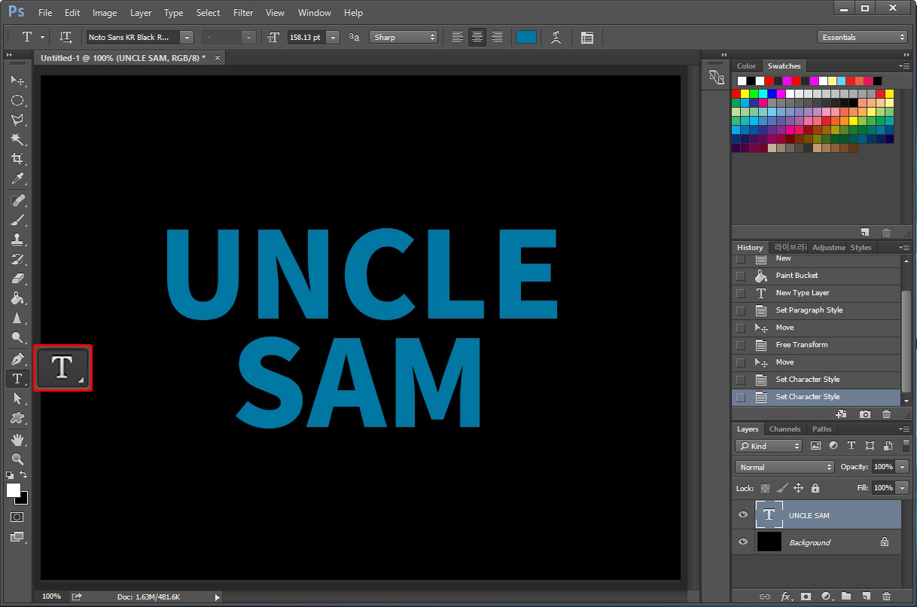Switch to the Paths tab
The image size is (917, 607).
pyautogui.click(x=822, y=429)
